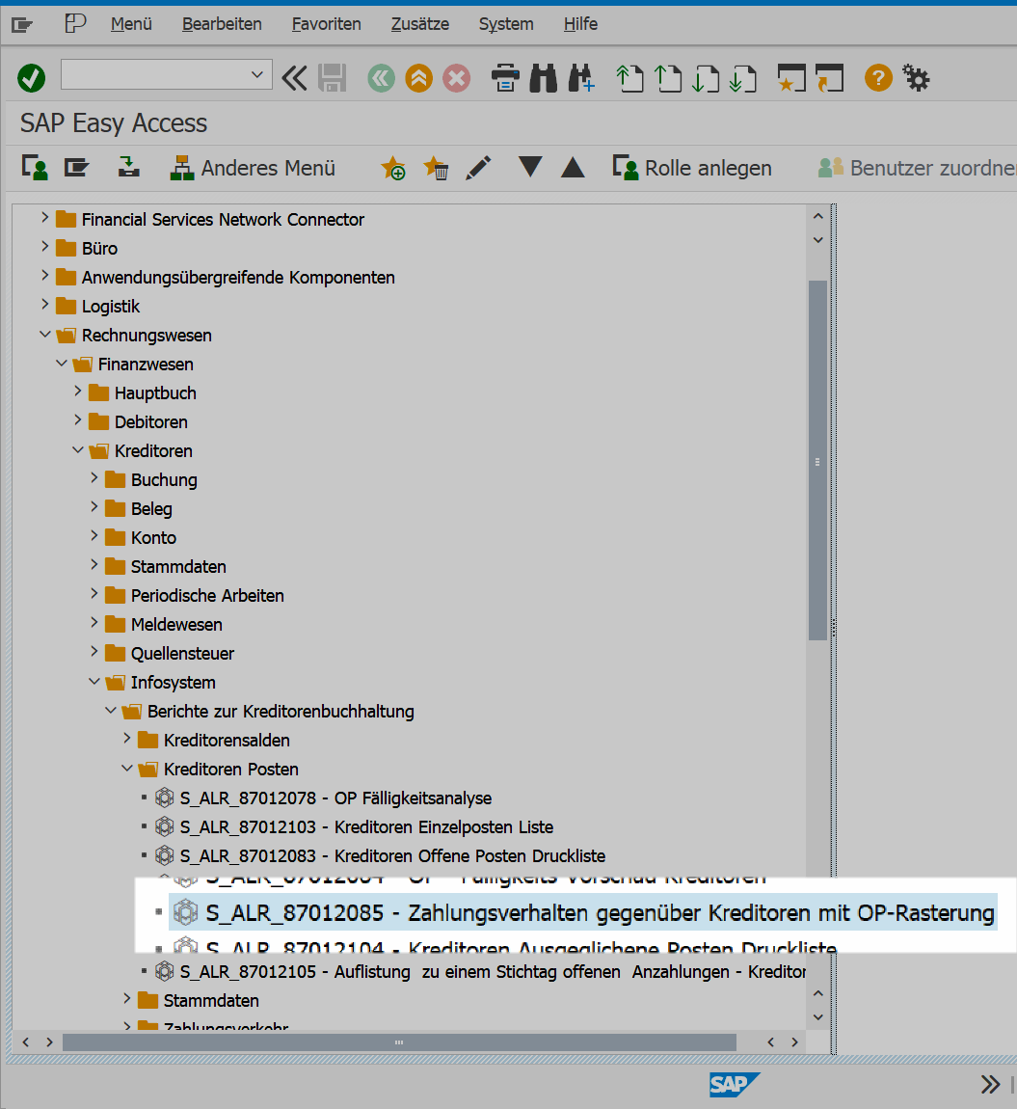The image size is (1017, 1109).
Task: Click the Save floppy disk icon
Action: click(x=332, y=78)
